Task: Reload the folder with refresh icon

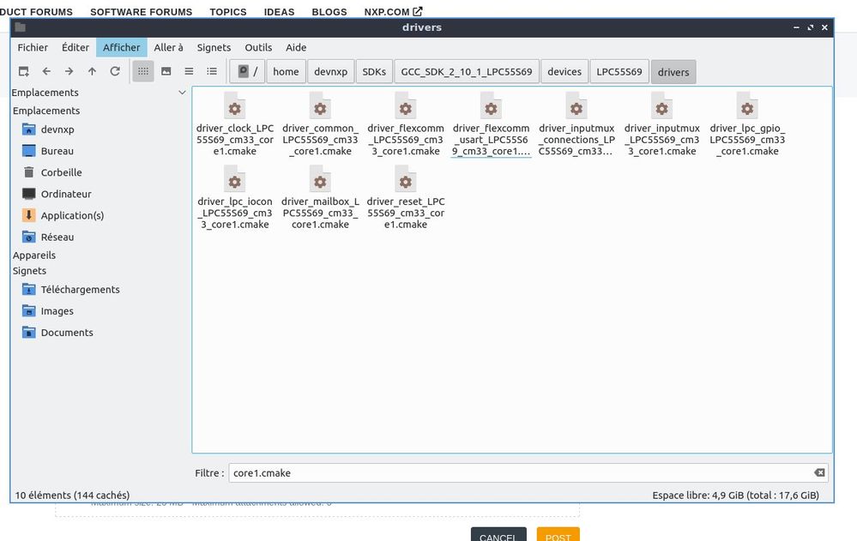Action: pos(115,71)
